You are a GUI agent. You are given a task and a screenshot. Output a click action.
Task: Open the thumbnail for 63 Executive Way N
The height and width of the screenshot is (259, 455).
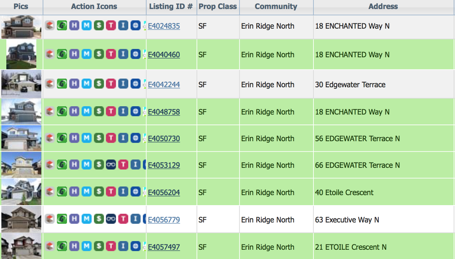pos(21,219)
